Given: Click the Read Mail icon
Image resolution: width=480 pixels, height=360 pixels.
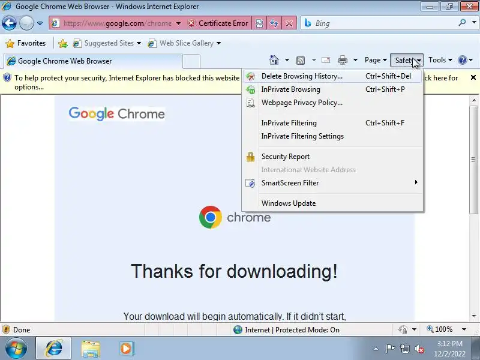Looking at the screenshot, I should [x=326, y=60].
